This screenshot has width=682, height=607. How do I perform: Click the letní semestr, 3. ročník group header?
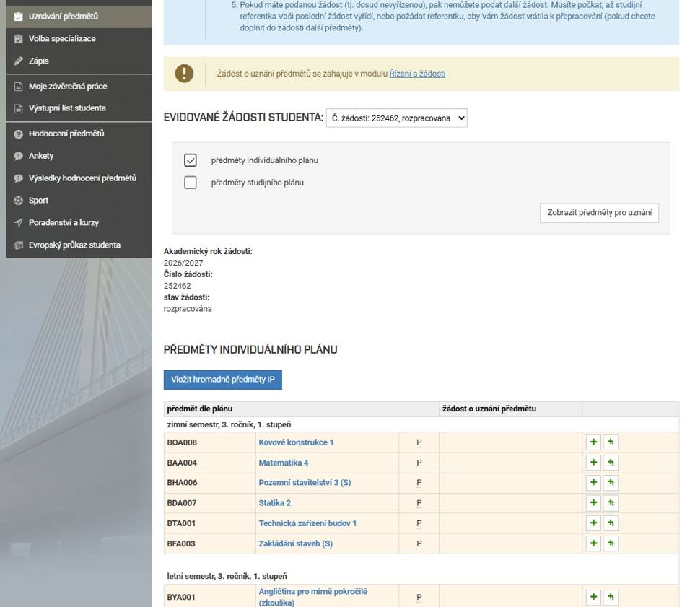tap(227, 576)
